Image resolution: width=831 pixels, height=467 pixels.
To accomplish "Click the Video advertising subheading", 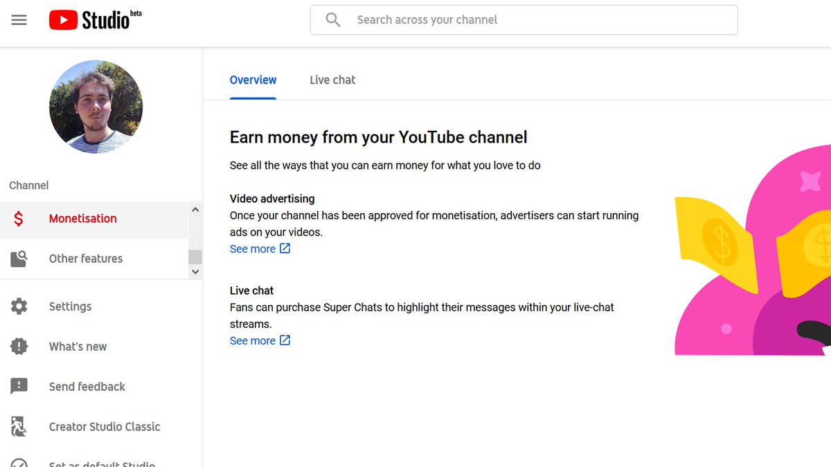I will (272, 199).
